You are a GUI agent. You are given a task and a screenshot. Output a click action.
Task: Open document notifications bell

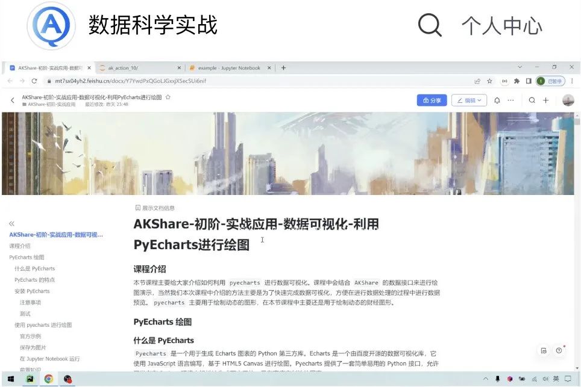[x=497, y=101]
